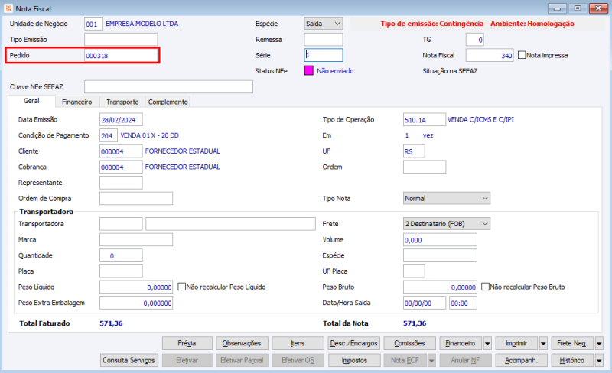Click the Nota ECF button
The image size is (612, 373).
tap(405, 360)
